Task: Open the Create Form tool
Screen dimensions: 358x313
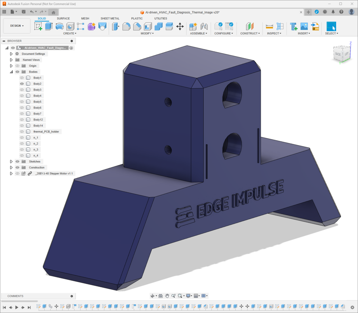Action: tap(92, 26)
